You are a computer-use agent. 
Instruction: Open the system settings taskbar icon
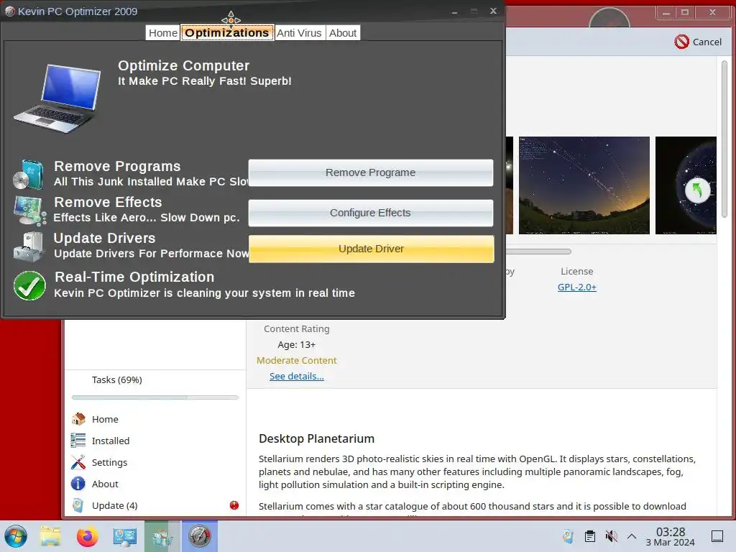[x=125, y=536]
